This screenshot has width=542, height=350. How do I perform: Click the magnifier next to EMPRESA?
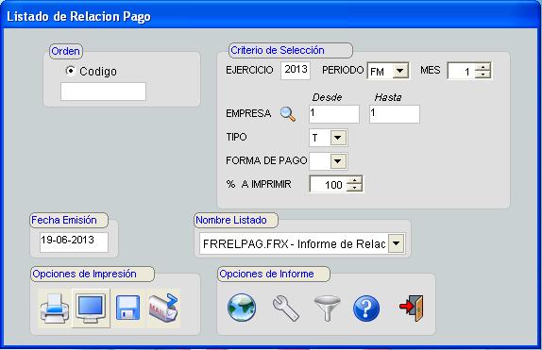(288, 114)
